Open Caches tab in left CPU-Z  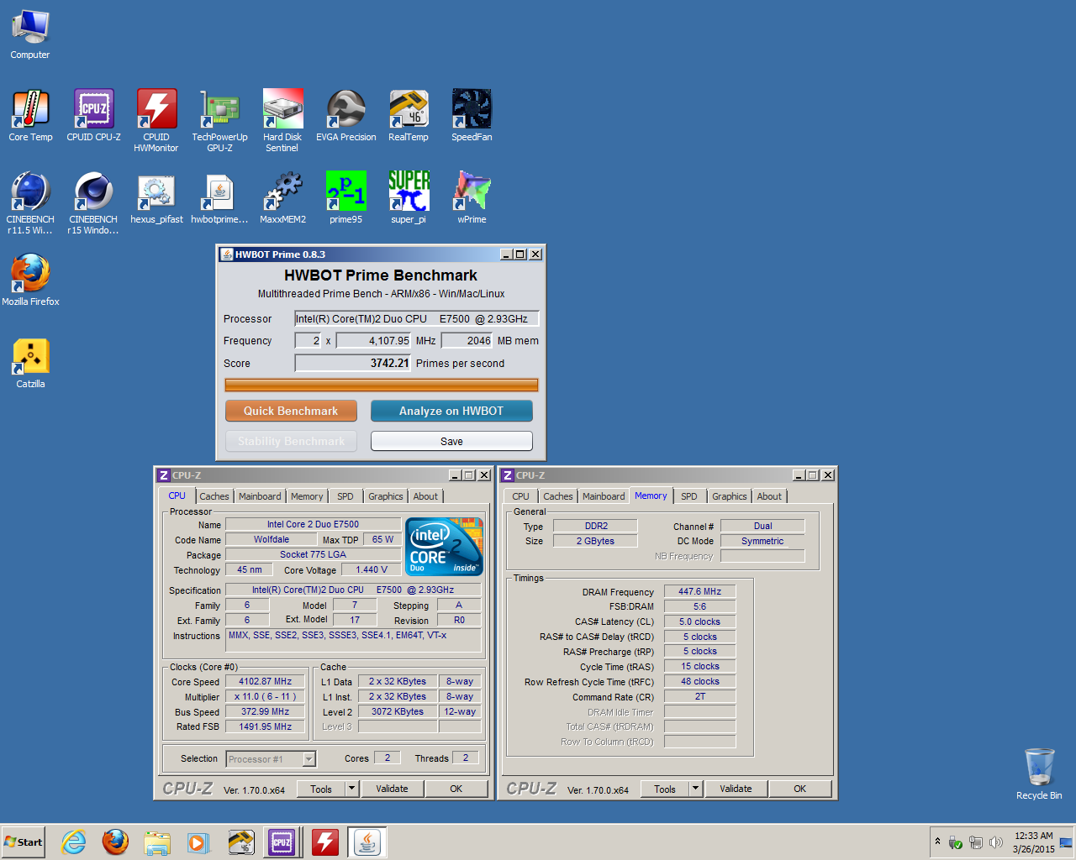pyautogui.click(x=214, y=496)
